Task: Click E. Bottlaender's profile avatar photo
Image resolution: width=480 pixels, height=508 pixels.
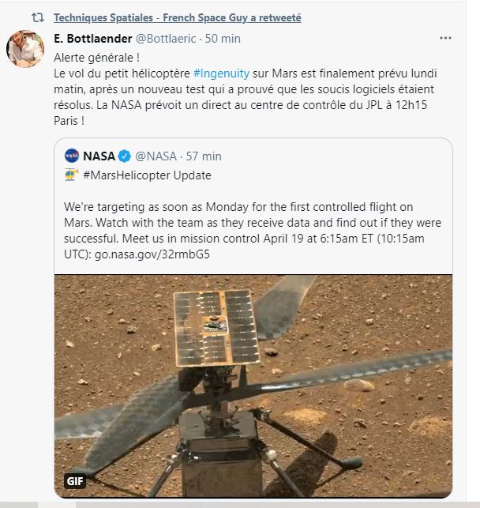Action: tap(26, 51)
